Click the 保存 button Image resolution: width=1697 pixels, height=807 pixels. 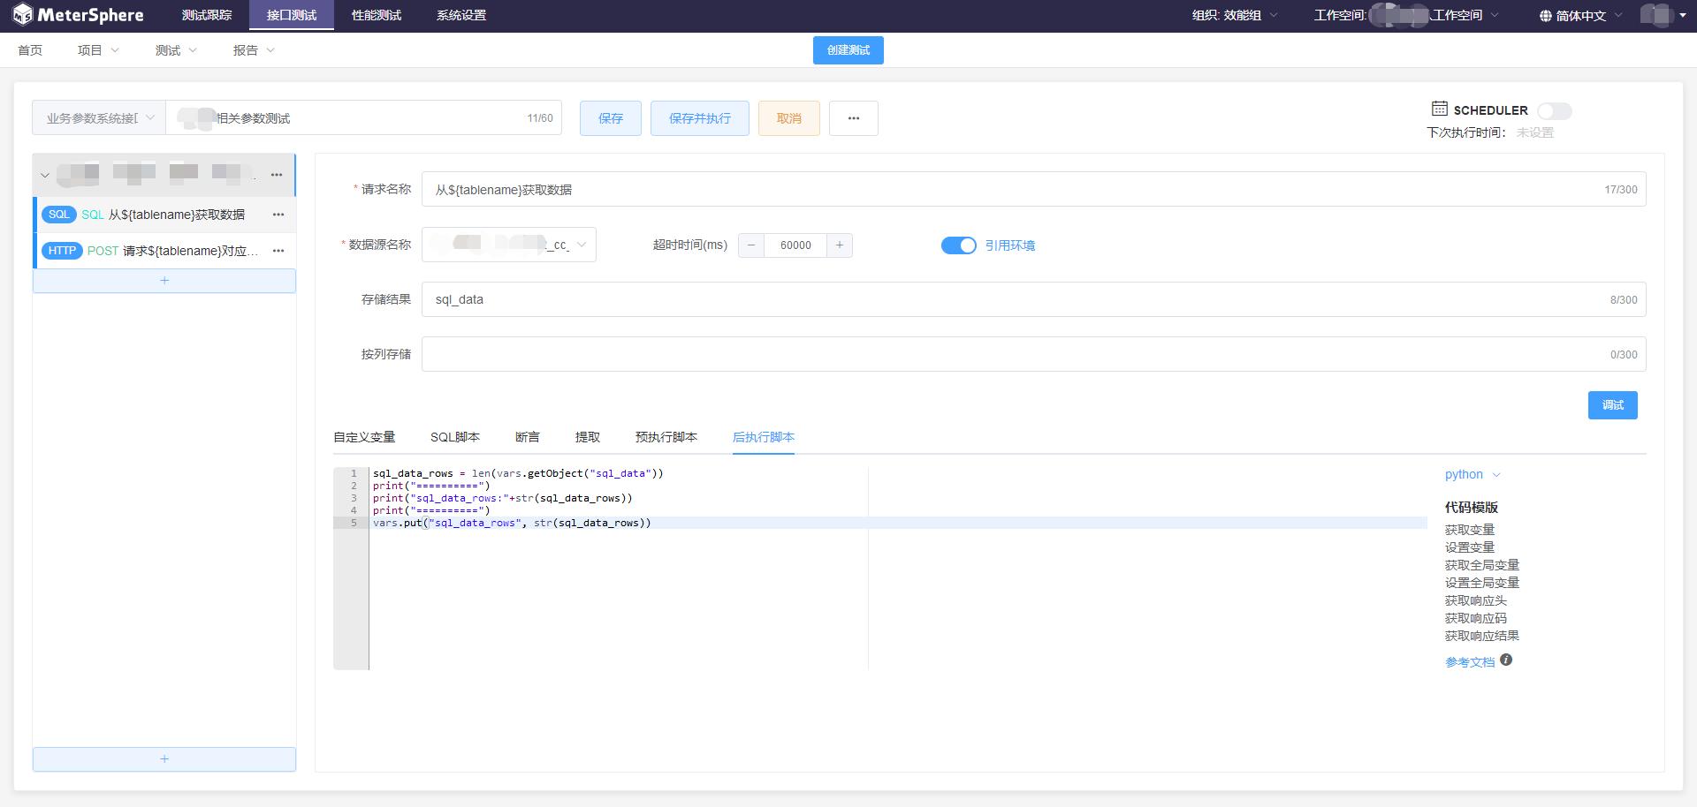(x=611, y=118)
